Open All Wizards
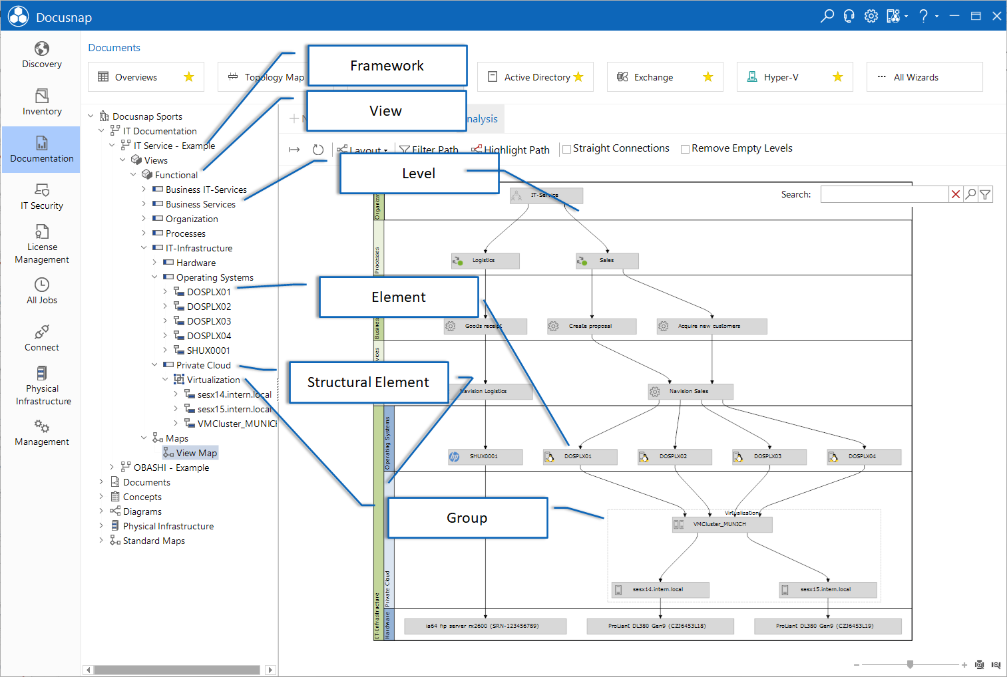This screenshot has width=1007, height=677. 924,77
